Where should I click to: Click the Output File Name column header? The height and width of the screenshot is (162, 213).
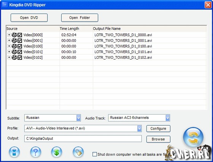coord(149,28)
